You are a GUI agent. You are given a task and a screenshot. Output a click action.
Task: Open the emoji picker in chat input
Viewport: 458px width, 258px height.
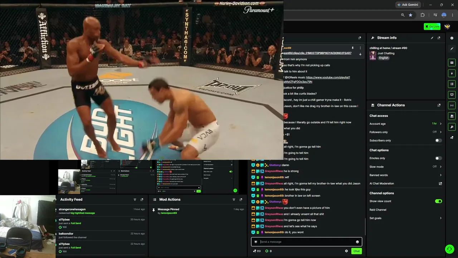[357, 242]
